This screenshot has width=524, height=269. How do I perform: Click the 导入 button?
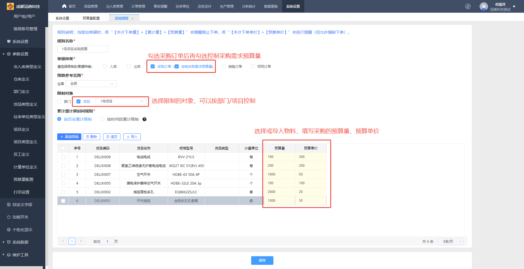(132, 137)
